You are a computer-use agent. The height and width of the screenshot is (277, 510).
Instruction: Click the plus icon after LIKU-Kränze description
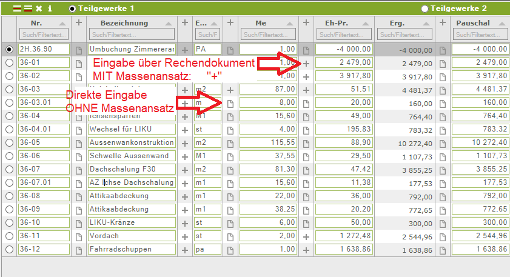(185, 222)
